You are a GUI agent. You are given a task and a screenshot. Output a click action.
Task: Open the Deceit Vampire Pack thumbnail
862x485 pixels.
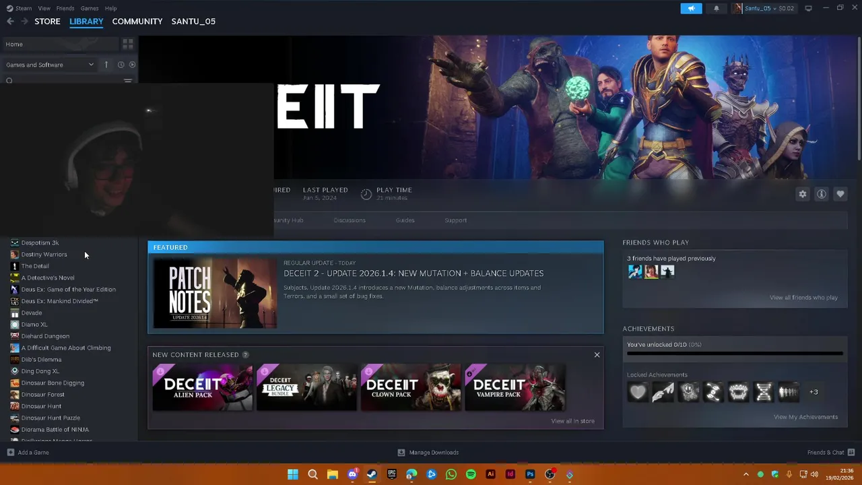[515, 387]
